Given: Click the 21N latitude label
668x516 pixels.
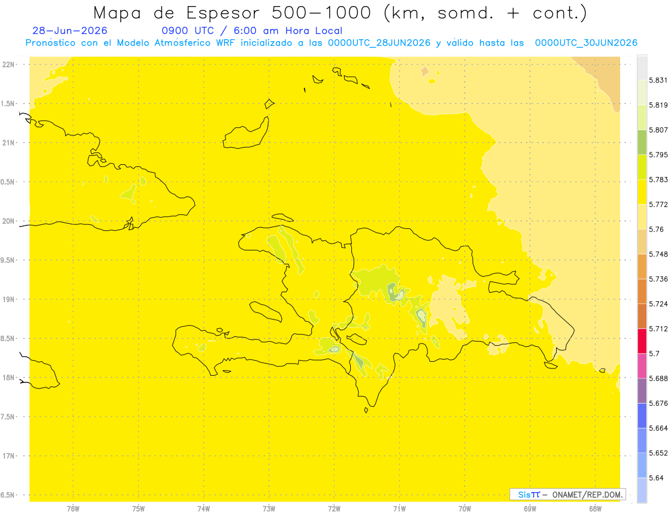Looking at the screenshot, I should [x=8, y=143].
